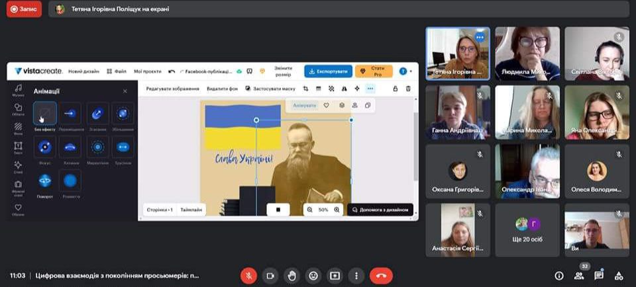
Task: Raise hand in the meeting
Action: [x=291, y=275]
